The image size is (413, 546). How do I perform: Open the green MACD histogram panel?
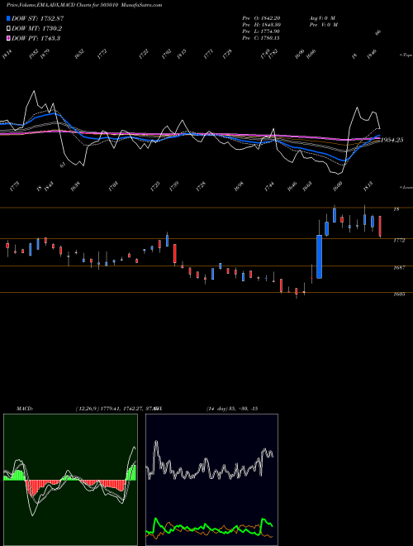coord(70,480)
